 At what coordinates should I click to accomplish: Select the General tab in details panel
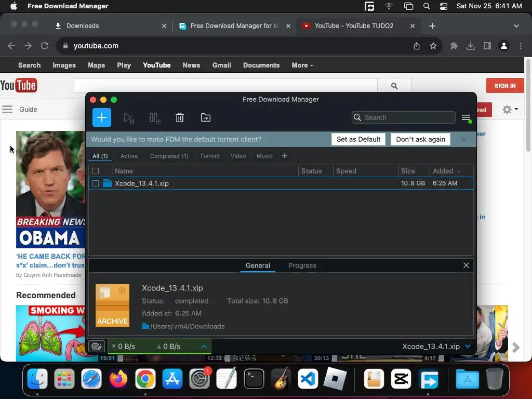[258, 265]
